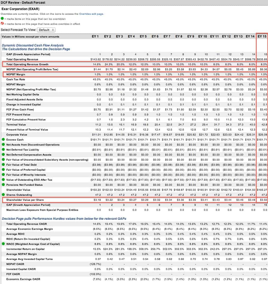Click the Excess Cash row label
Viewport: 268px width, 284px height.
tap(15, 140)
